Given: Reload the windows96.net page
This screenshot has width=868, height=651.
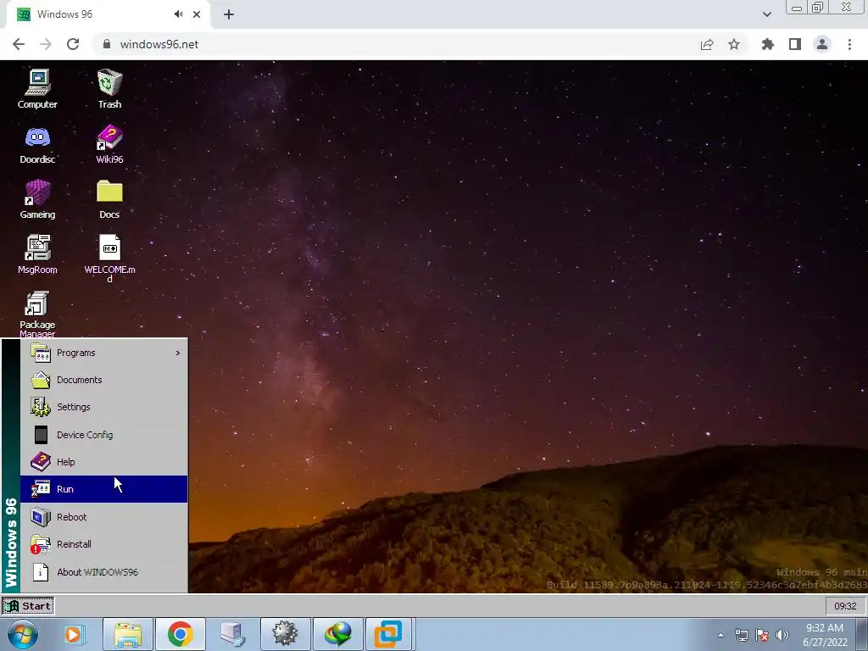Looking at the screenshot, I should click(x=73, y=44).
